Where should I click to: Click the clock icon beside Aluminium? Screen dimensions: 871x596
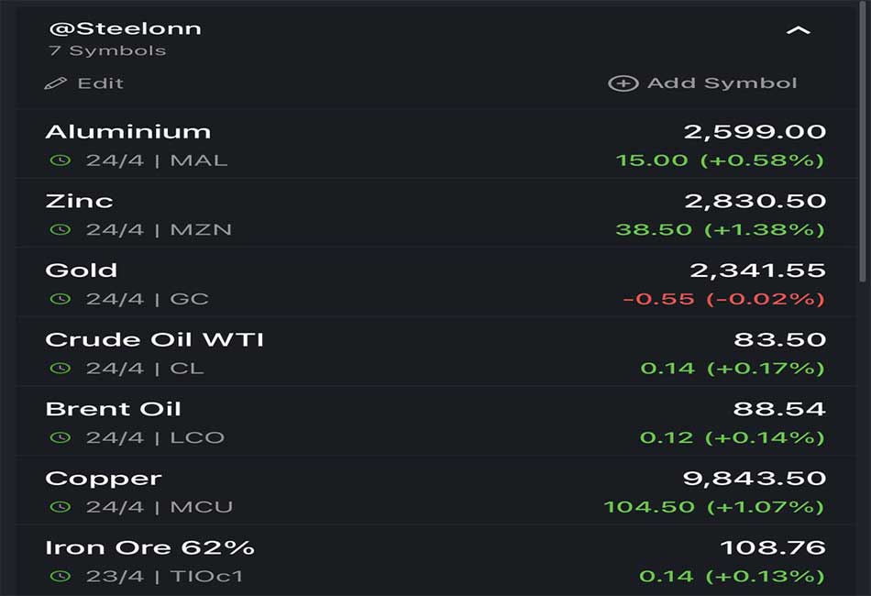[x=61, y=160]
